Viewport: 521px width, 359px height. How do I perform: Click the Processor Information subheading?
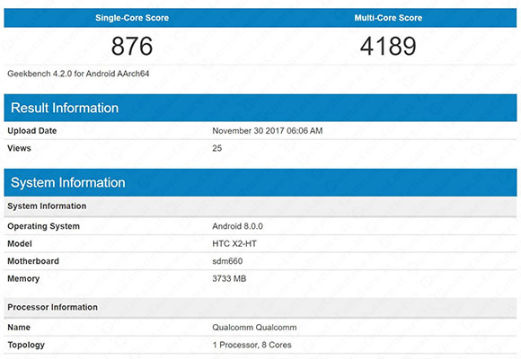click(52, 307)
